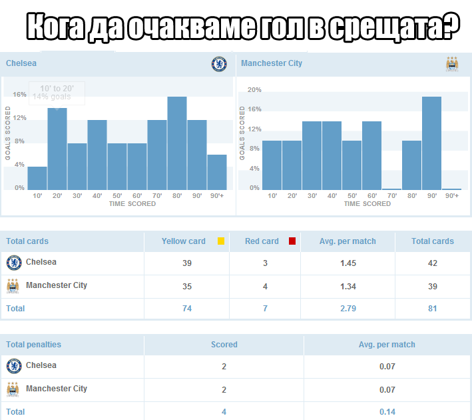Screen dimensions: 472x420
Task: Click the 'Yellow card' column header
Action: click(184, 241)
